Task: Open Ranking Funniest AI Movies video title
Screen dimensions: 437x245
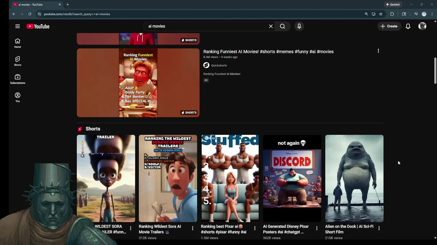Action: pyautogui.click(x=268, y=51)
